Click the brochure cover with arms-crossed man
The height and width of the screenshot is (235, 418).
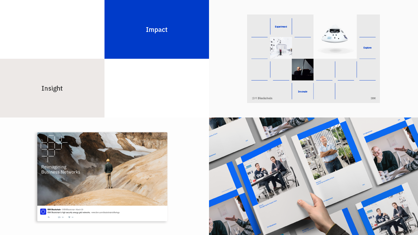pyautogui.click(x=332, y=162)
